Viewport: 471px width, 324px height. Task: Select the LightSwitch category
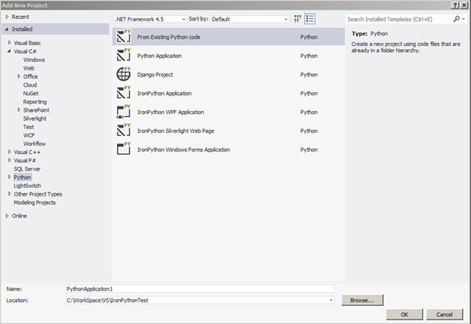(x=27, y=186)
